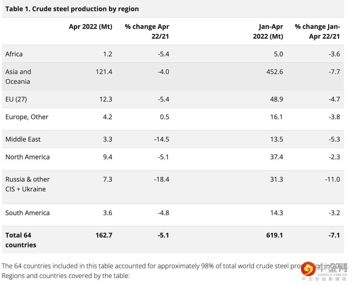Click the '% change Jan-Apr 22/21' header
The height and width of the screenshot is (285, 352).
tap(317, 31)
